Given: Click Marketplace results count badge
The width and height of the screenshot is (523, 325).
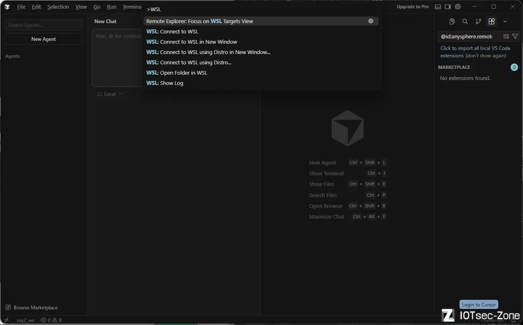Looking at the screenshot, I should (x=514, y=67).
